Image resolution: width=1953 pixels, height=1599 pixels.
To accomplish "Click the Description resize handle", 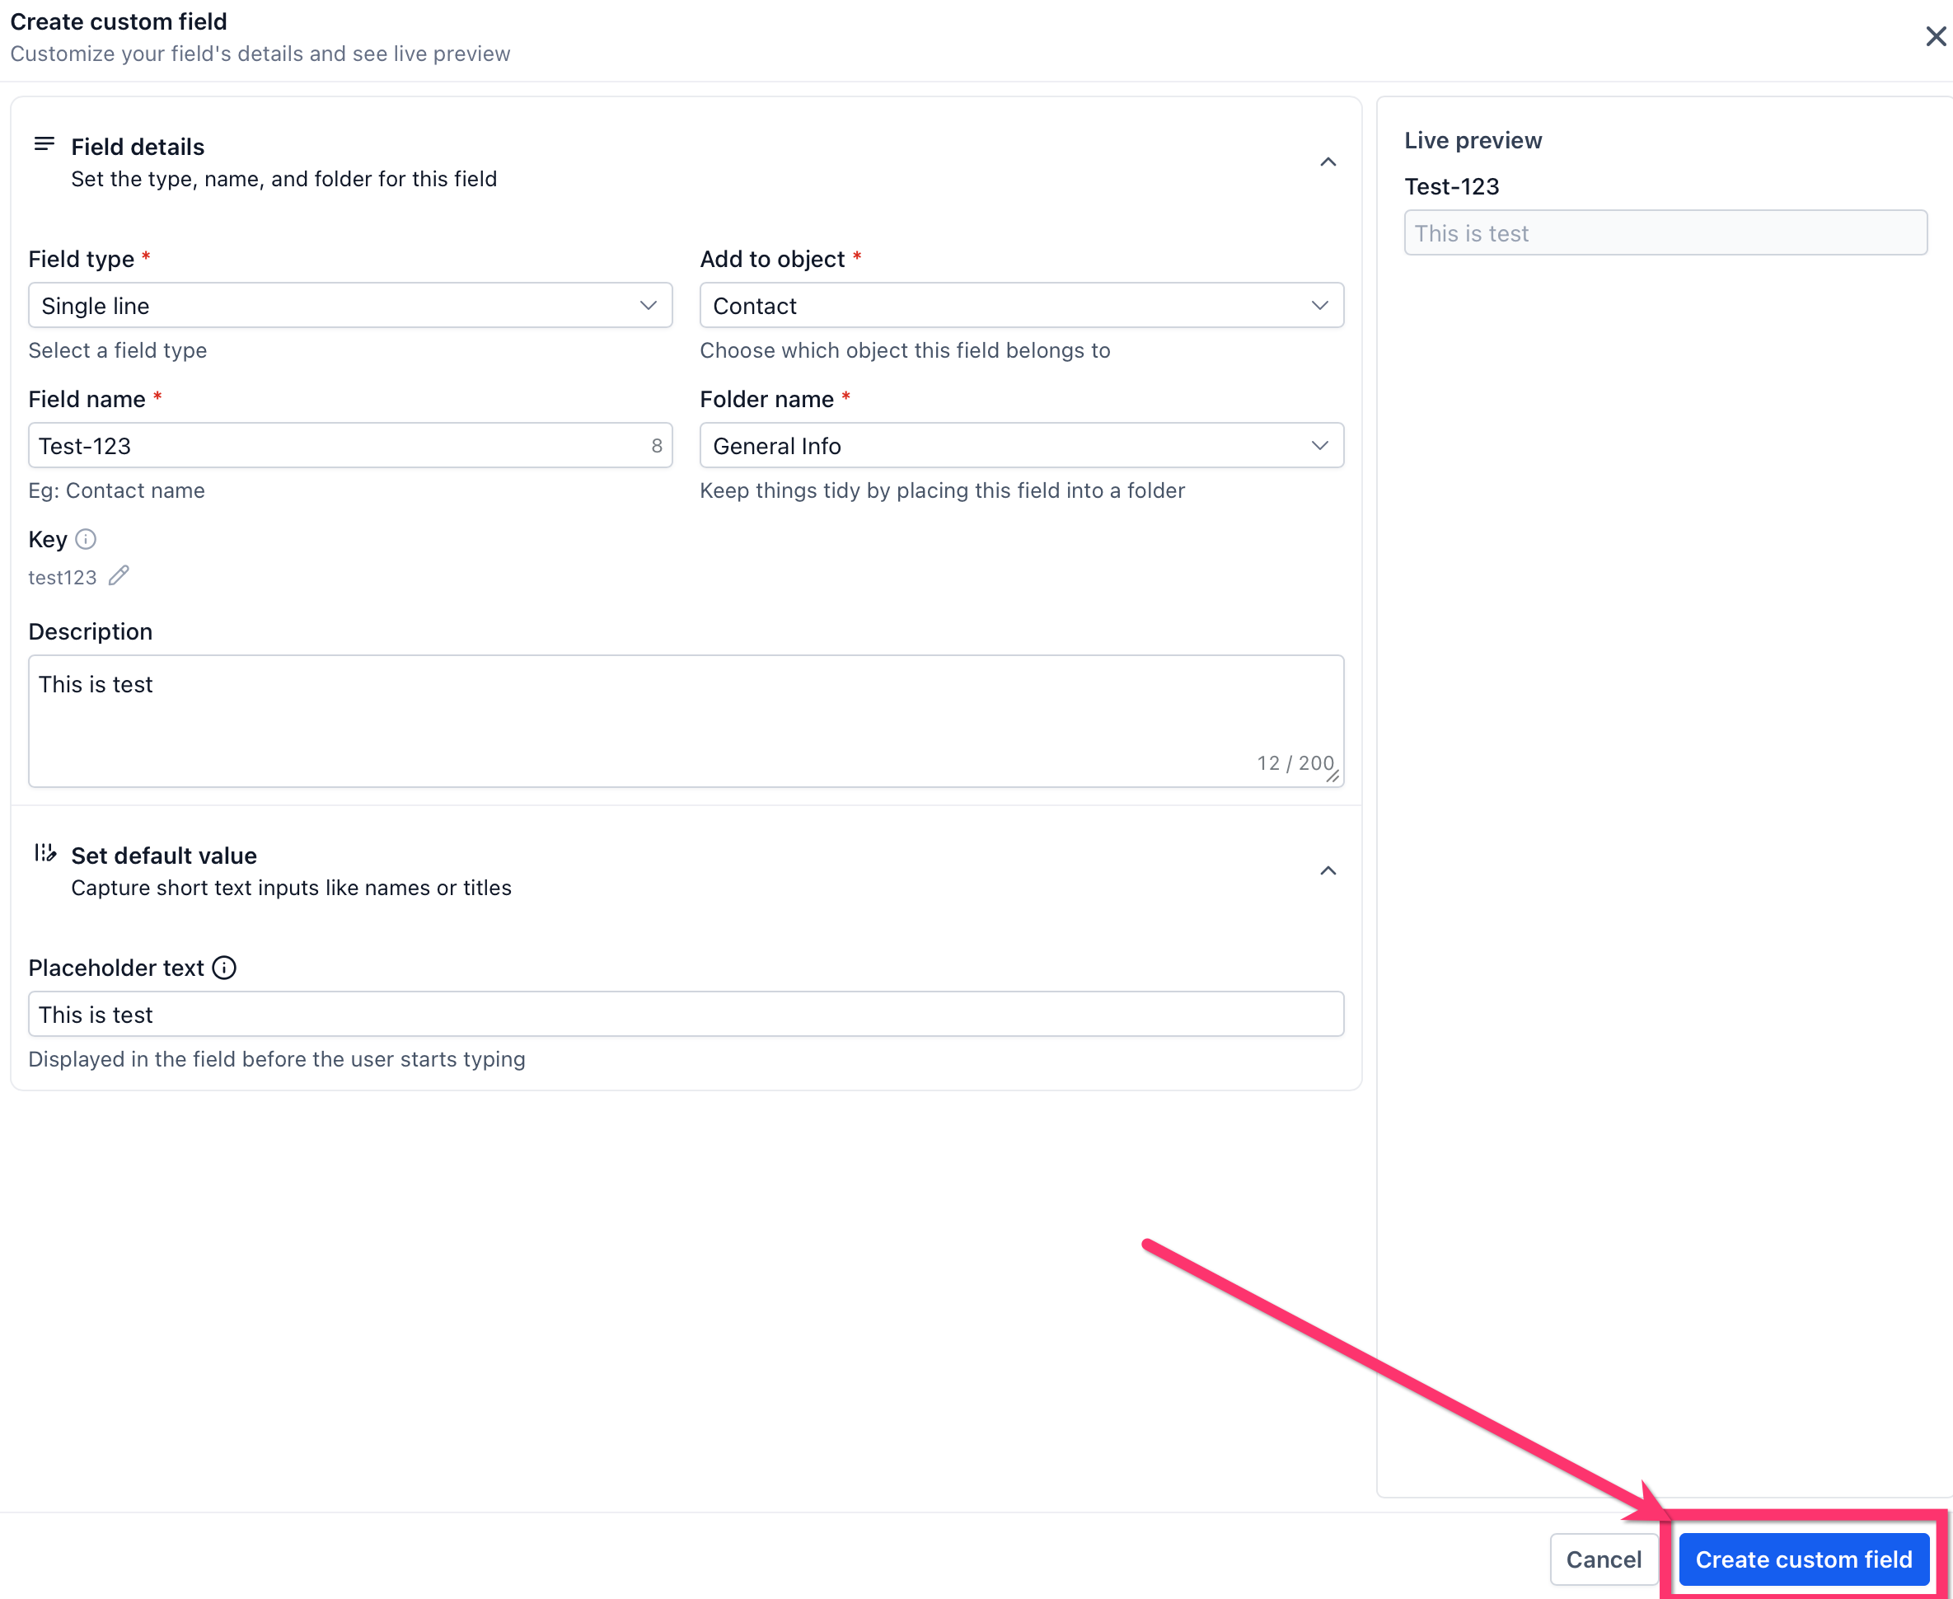I will coord(1332,776).
